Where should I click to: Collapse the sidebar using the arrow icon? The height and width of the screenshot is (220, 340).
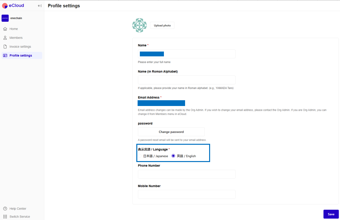click(x=39, y=5)
